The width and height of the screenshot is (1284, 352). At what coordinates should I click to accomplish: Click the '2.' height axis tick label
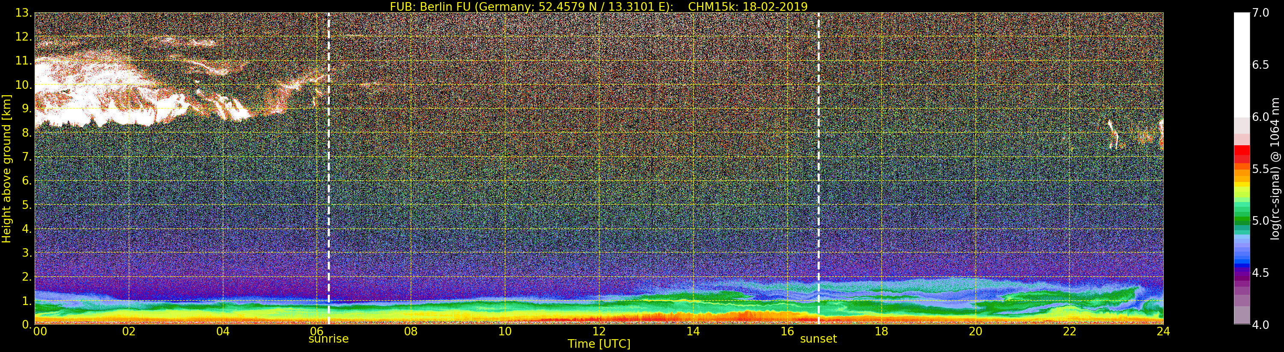(x=27, y=276)
